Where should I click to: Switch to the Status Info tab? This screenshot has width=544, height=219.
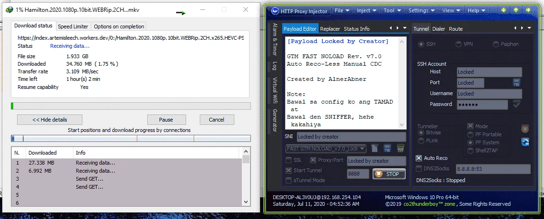tap(357, 29)
